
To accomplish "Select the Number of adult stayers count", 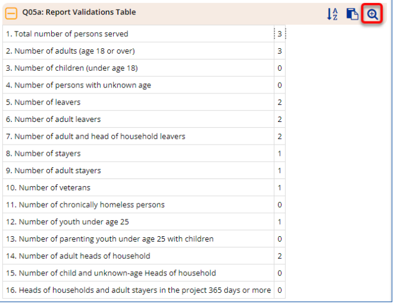I will tap(280, 171).
